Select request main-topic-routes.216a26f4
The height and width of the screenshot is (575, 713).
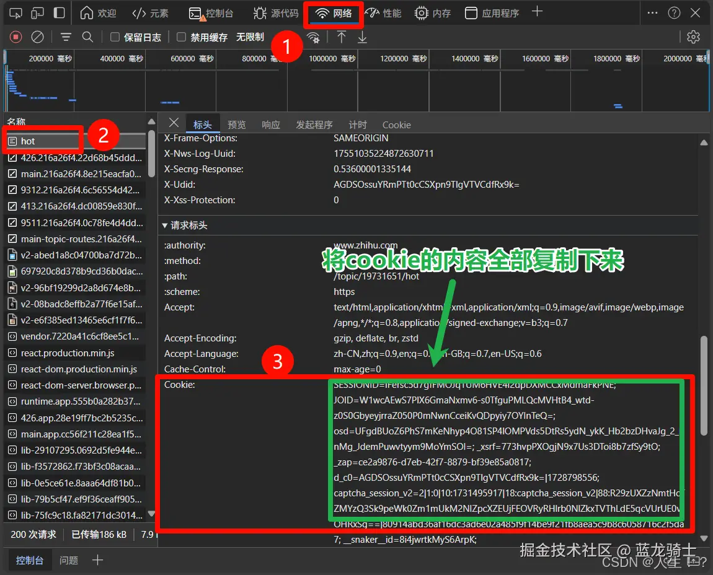point(74,239)
